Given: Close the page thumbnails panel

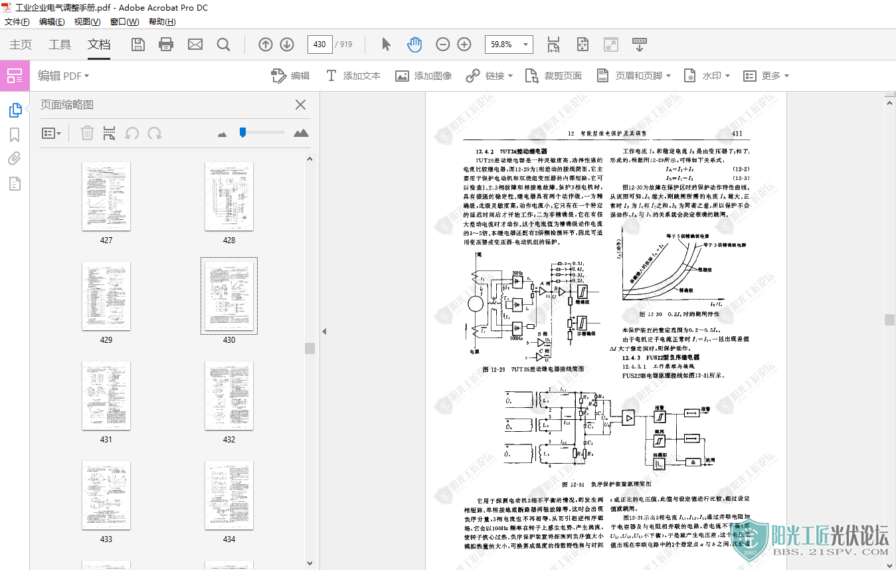Looking at the screenshot, I should pos(300,104).
